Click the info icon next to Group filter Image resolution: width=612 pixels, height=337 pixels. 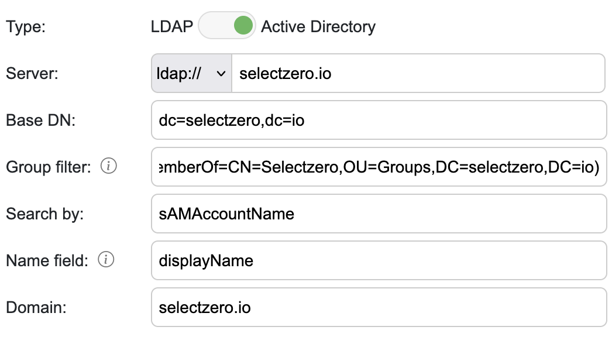109,167
